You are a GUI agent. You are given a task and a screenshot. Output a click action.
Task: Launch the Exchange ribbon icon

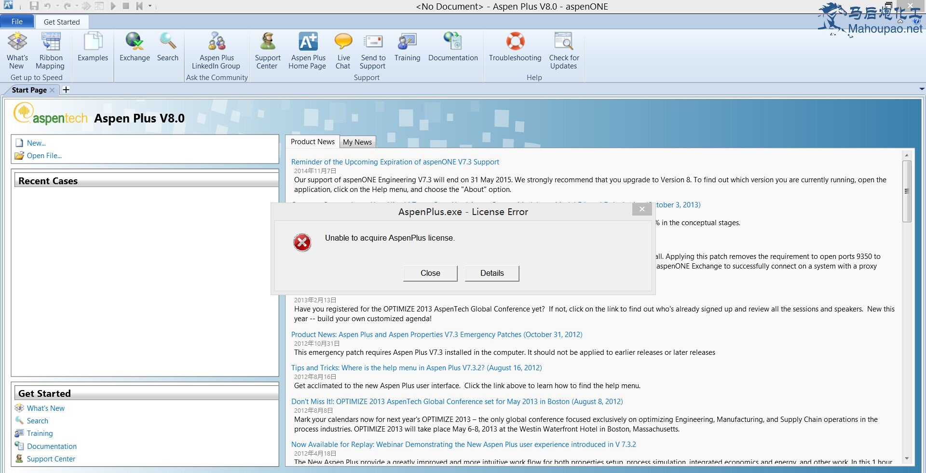(x=135, y=47)
